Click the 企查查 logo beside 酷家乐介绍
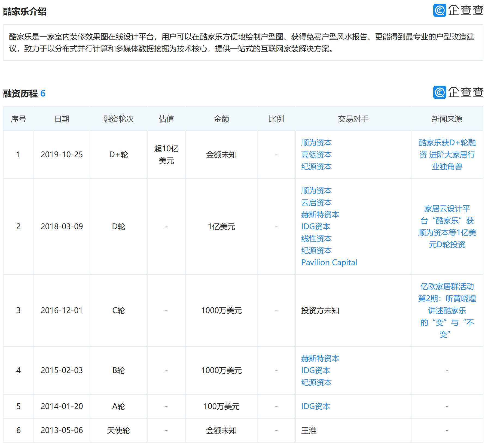This screenshot has height=448, width=491. pyautogui.click(x=458, y=10)
